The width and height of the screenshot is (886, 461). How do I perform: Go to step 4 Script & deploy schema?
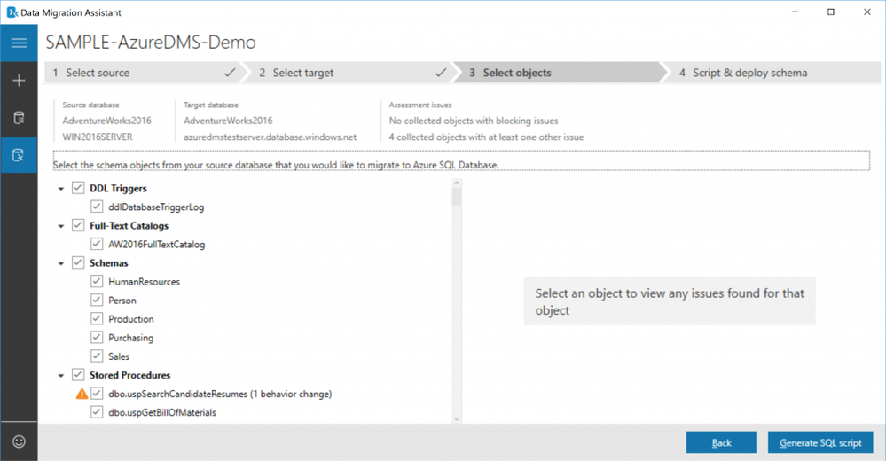pyautogui.click(x=773, y=73)
